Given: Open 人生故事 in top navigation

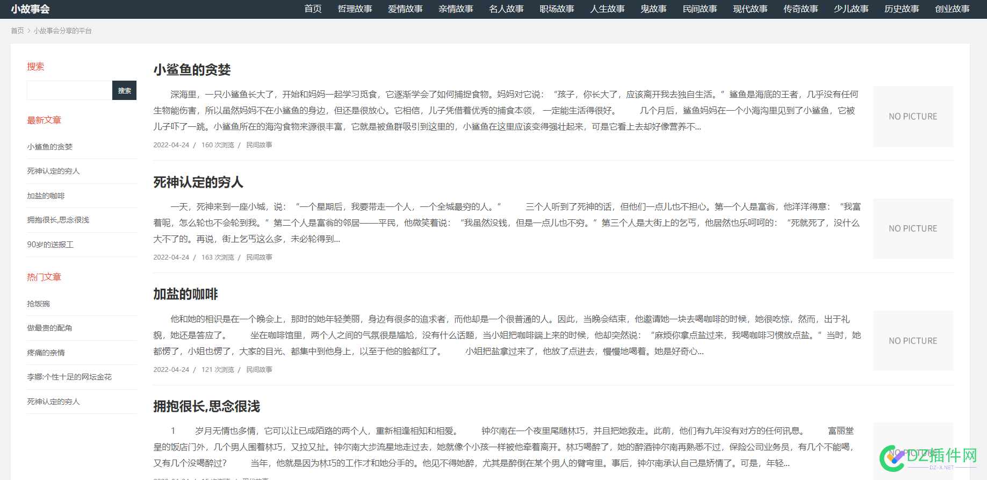Looking at the screenshot, I should pyautogui.click(x=607, y=9).
